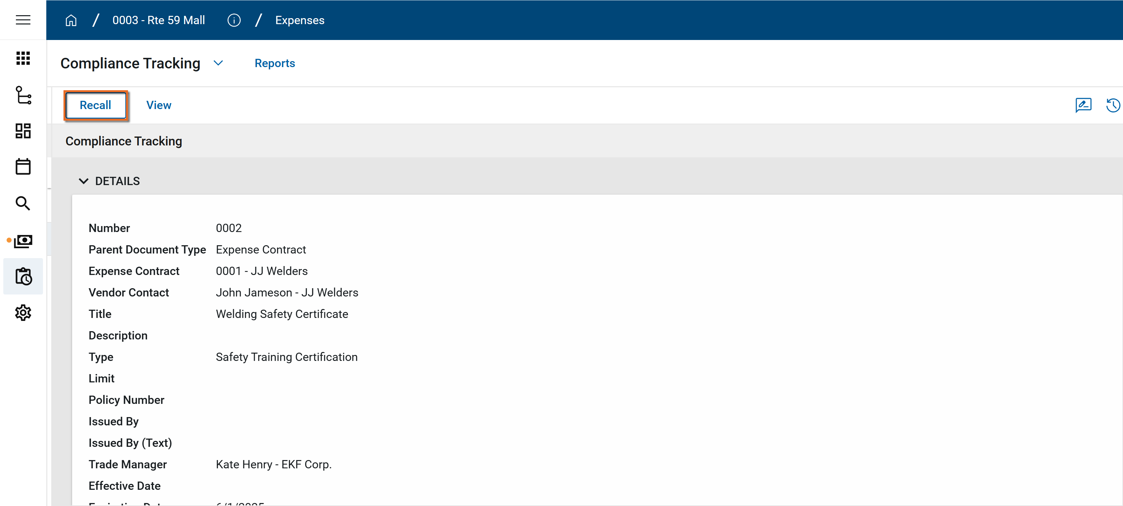The width and height of the screenshot is (1123, 506).
Task: Open the hamburger navigation menu
Action: point(23,20)
